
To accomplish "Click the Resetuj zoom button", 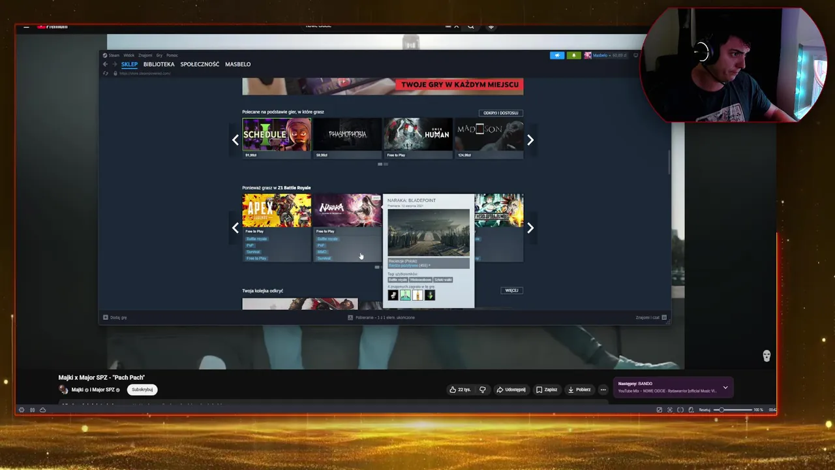I will pyautogui.click(x=705, y=410).
